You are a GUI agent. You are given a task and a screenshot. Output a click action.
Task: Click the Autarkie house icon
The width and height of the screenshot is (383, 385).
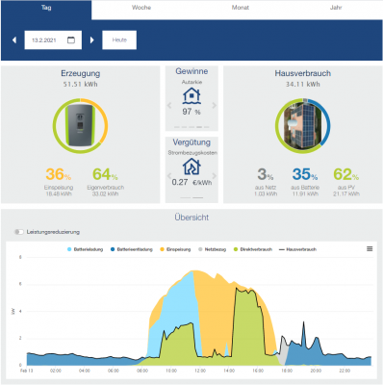191,95
